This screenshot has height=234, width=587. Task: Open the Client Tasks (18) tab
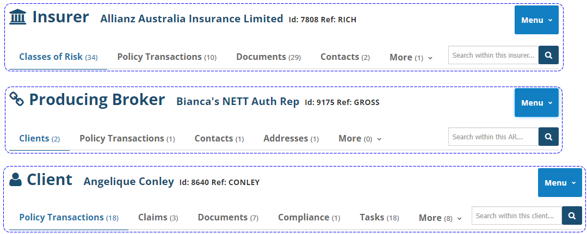tap(379, 217)
